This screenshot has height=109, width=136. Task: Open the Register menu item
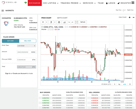[x=124, y=3]
